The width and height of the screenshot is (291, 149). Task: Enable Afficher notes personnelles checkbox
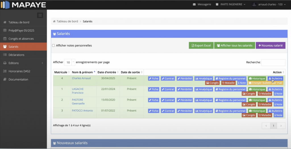coord(53,45)
